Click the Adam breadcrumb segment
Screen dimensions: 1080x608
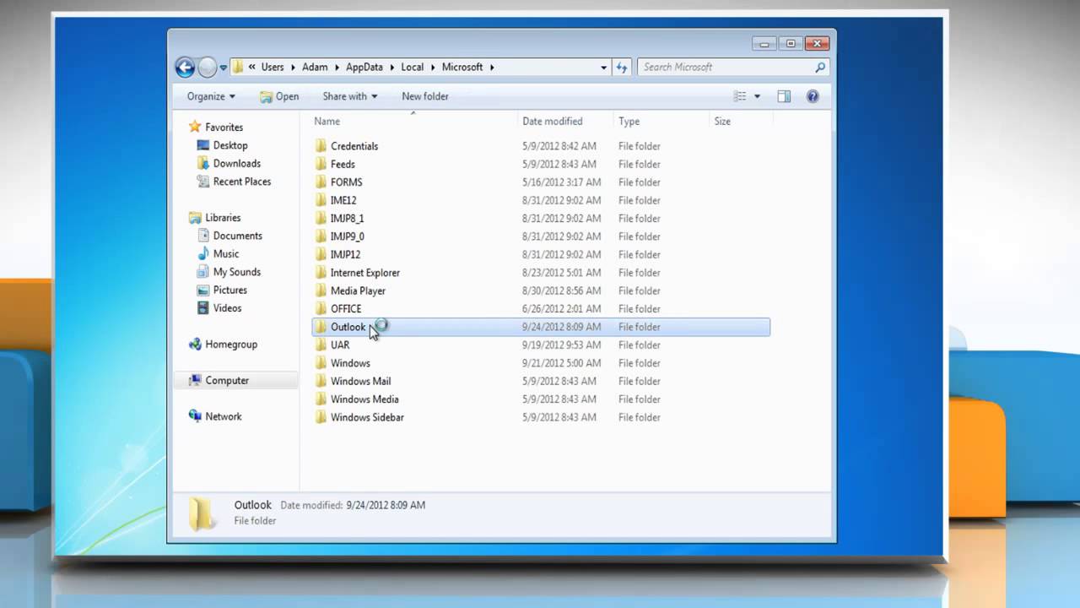315,67
